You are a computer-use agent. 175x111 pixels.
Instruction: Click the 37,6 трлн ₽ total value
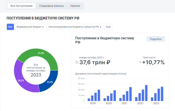(95, 62)
